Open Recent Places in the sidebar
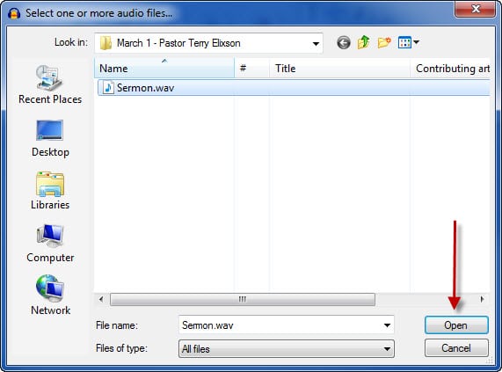The image size is (502, 372). [50, 84]
